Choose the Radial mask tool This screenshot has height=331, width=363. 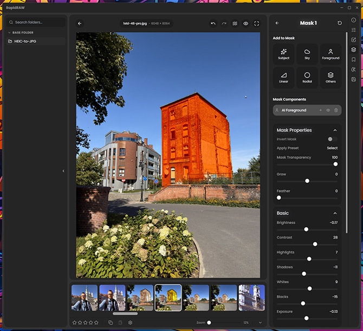click(x=307, y=78)
